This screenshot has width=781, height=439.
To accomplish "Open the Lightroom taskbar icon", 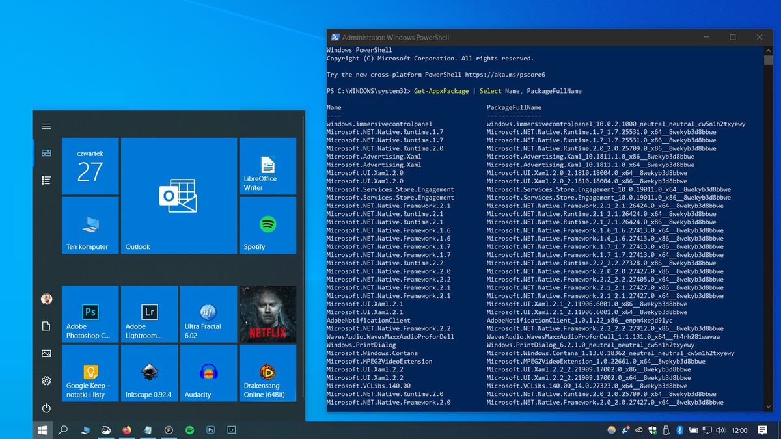I will (x=232, y=430).
